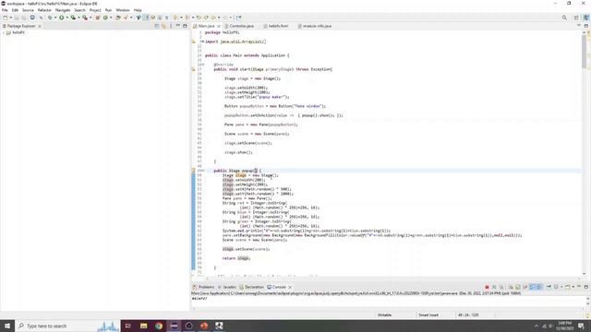This screenshot has width=591, height=332.
Task: Select the helloFX project in Package Explorer
Action: 16,33
